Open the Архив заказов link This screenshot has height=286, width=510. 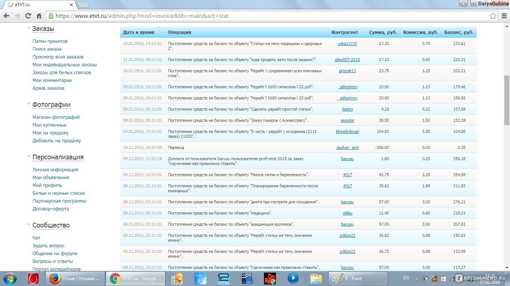click(x=48, y=88)
